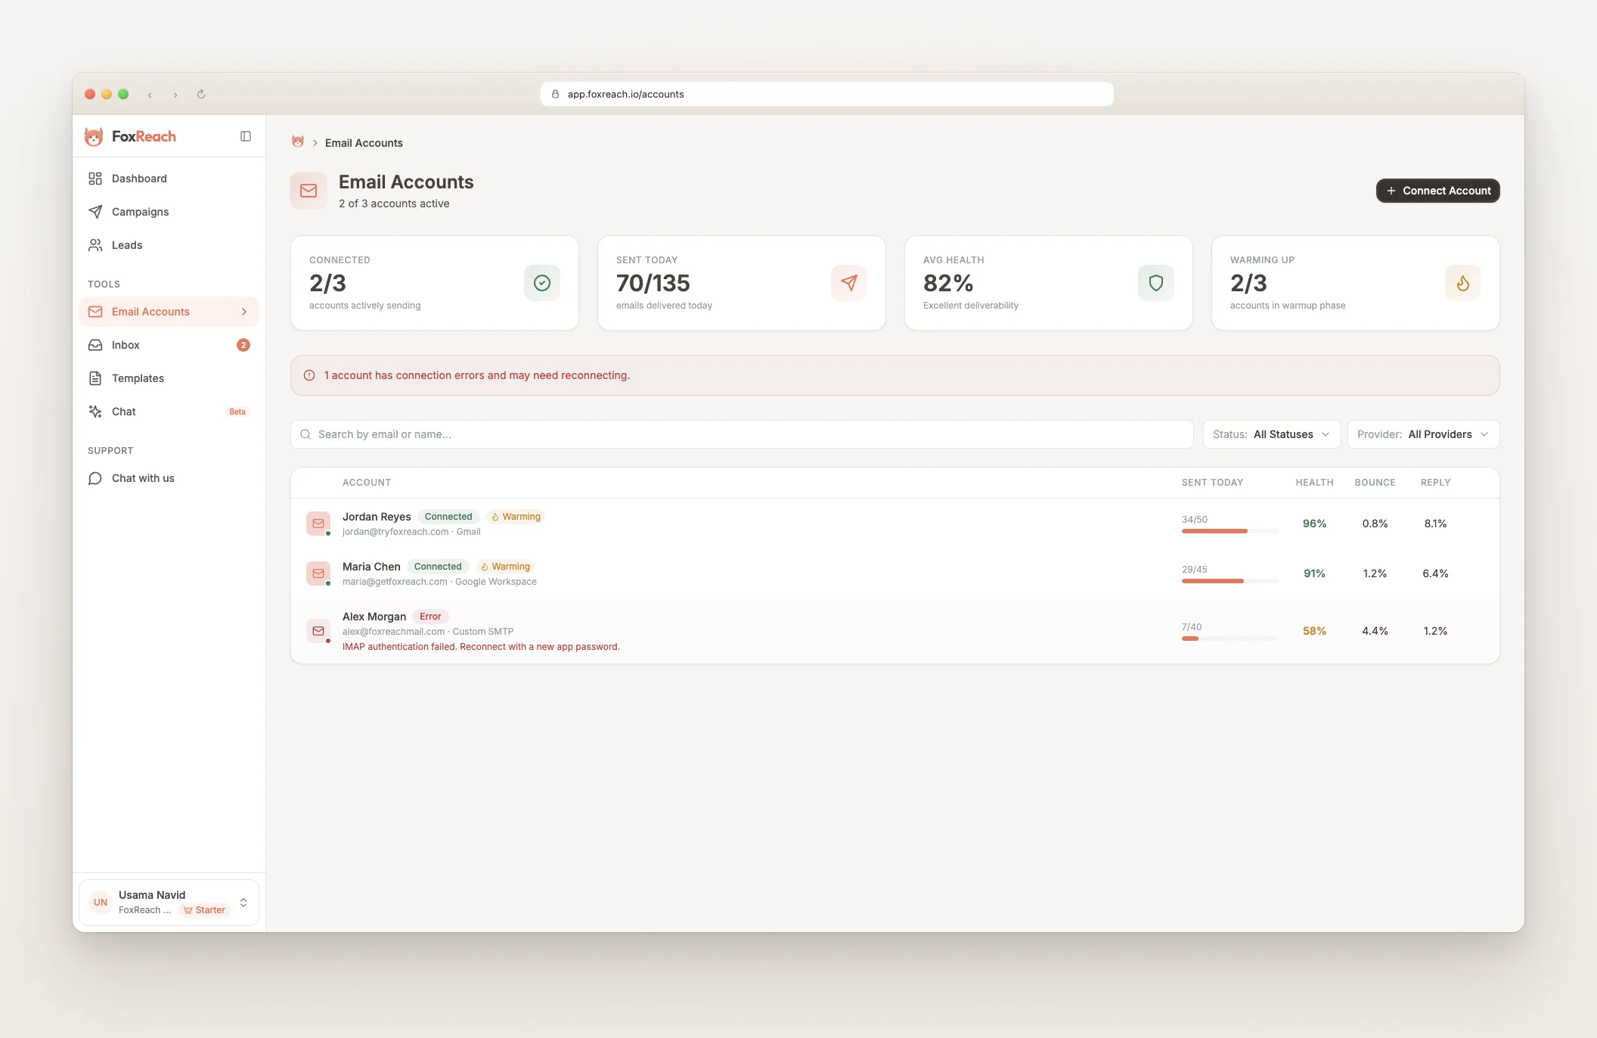Click Maria Chen's sent today progress bar
The image size is (1597, 1038).
point(1230,581)
